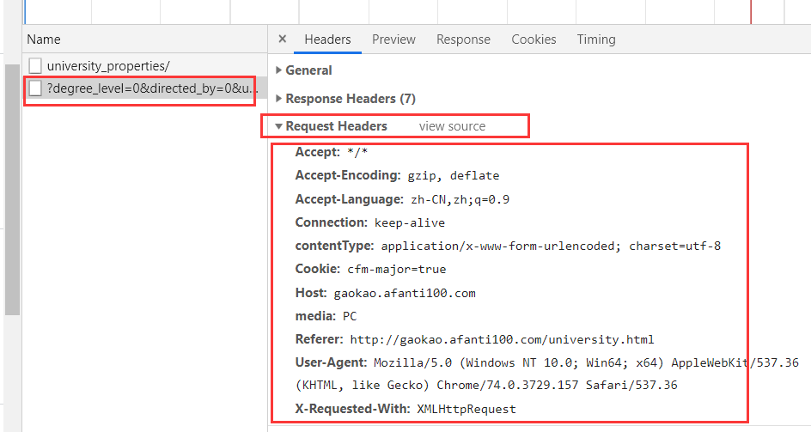Click the User-Agent header name

pos(331,362)
